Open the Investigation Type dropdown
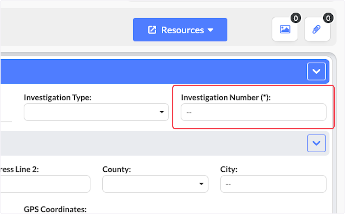Image resolution: width=345 pixels, height=214 pixels. (96, 112)
